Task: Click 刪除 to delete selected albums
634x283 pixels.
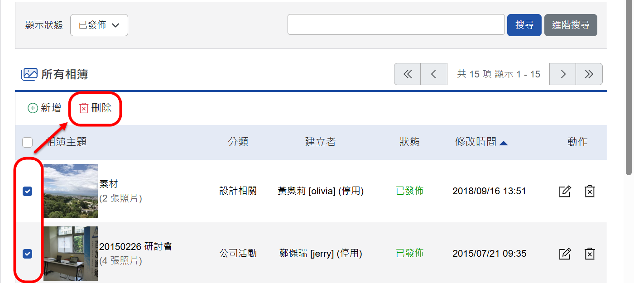Action: 95,108
